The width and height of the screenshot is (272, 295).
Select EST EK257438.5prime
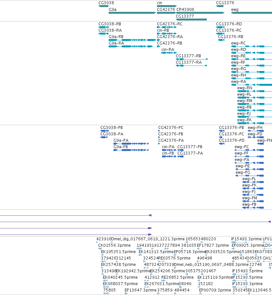[x=118, y=265]
